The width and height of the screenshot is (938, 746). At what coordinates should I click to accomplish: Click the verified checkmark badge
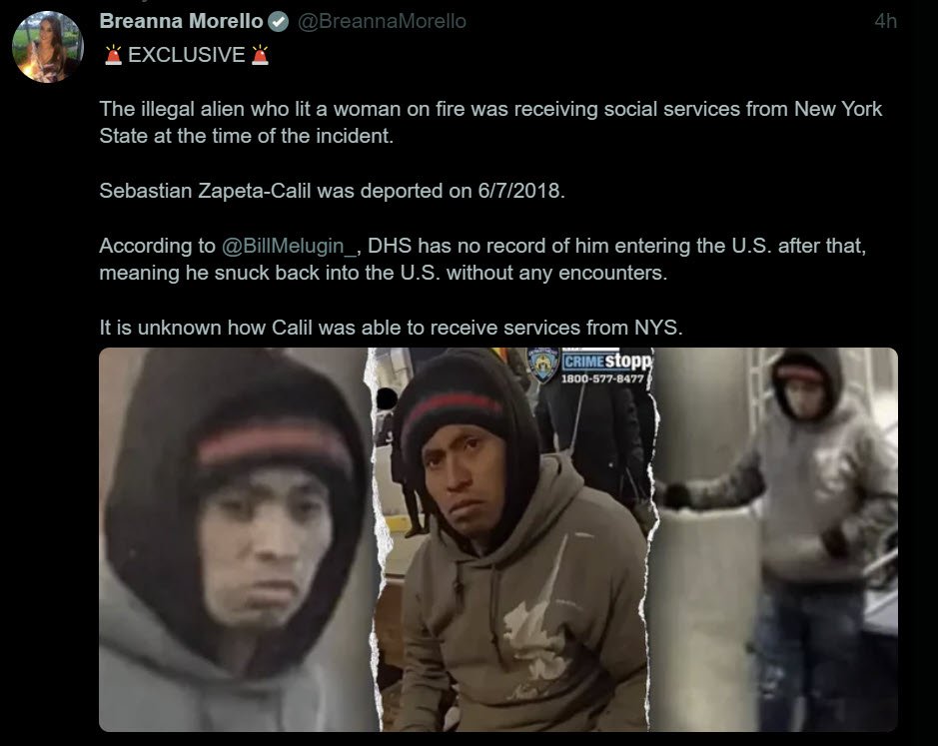[x=278, y=22]
